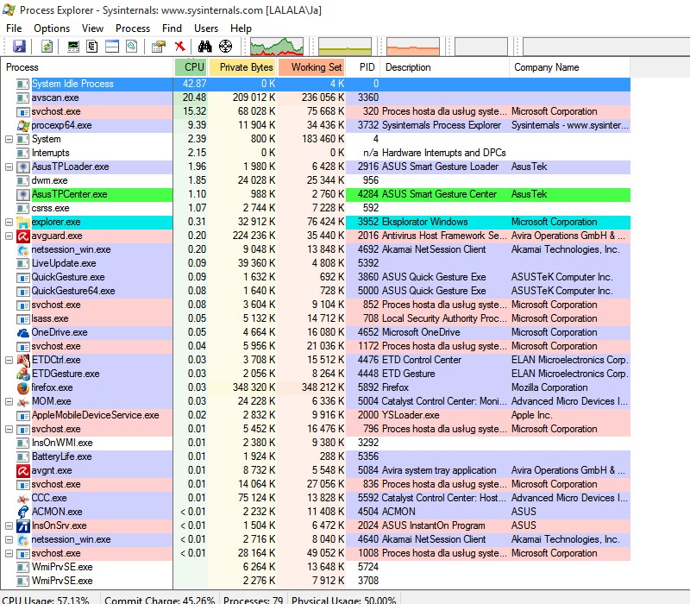Click the firefox.exe icon
Screen dimensions: 690x604
pyautogui.click(x=23, y=387)
